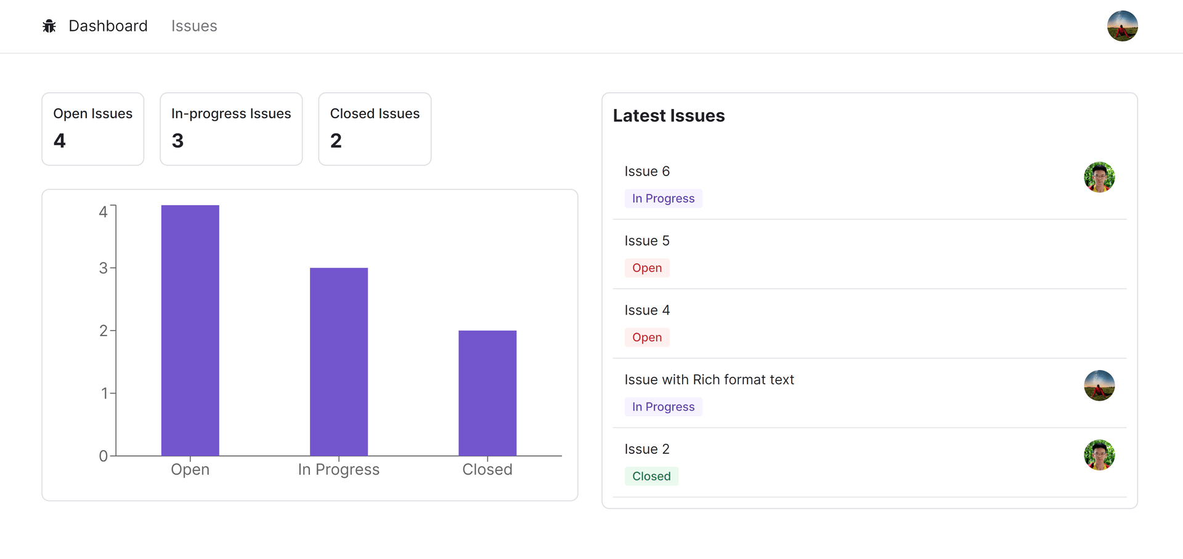Open the Open Issues summary card

click(92, 129)
